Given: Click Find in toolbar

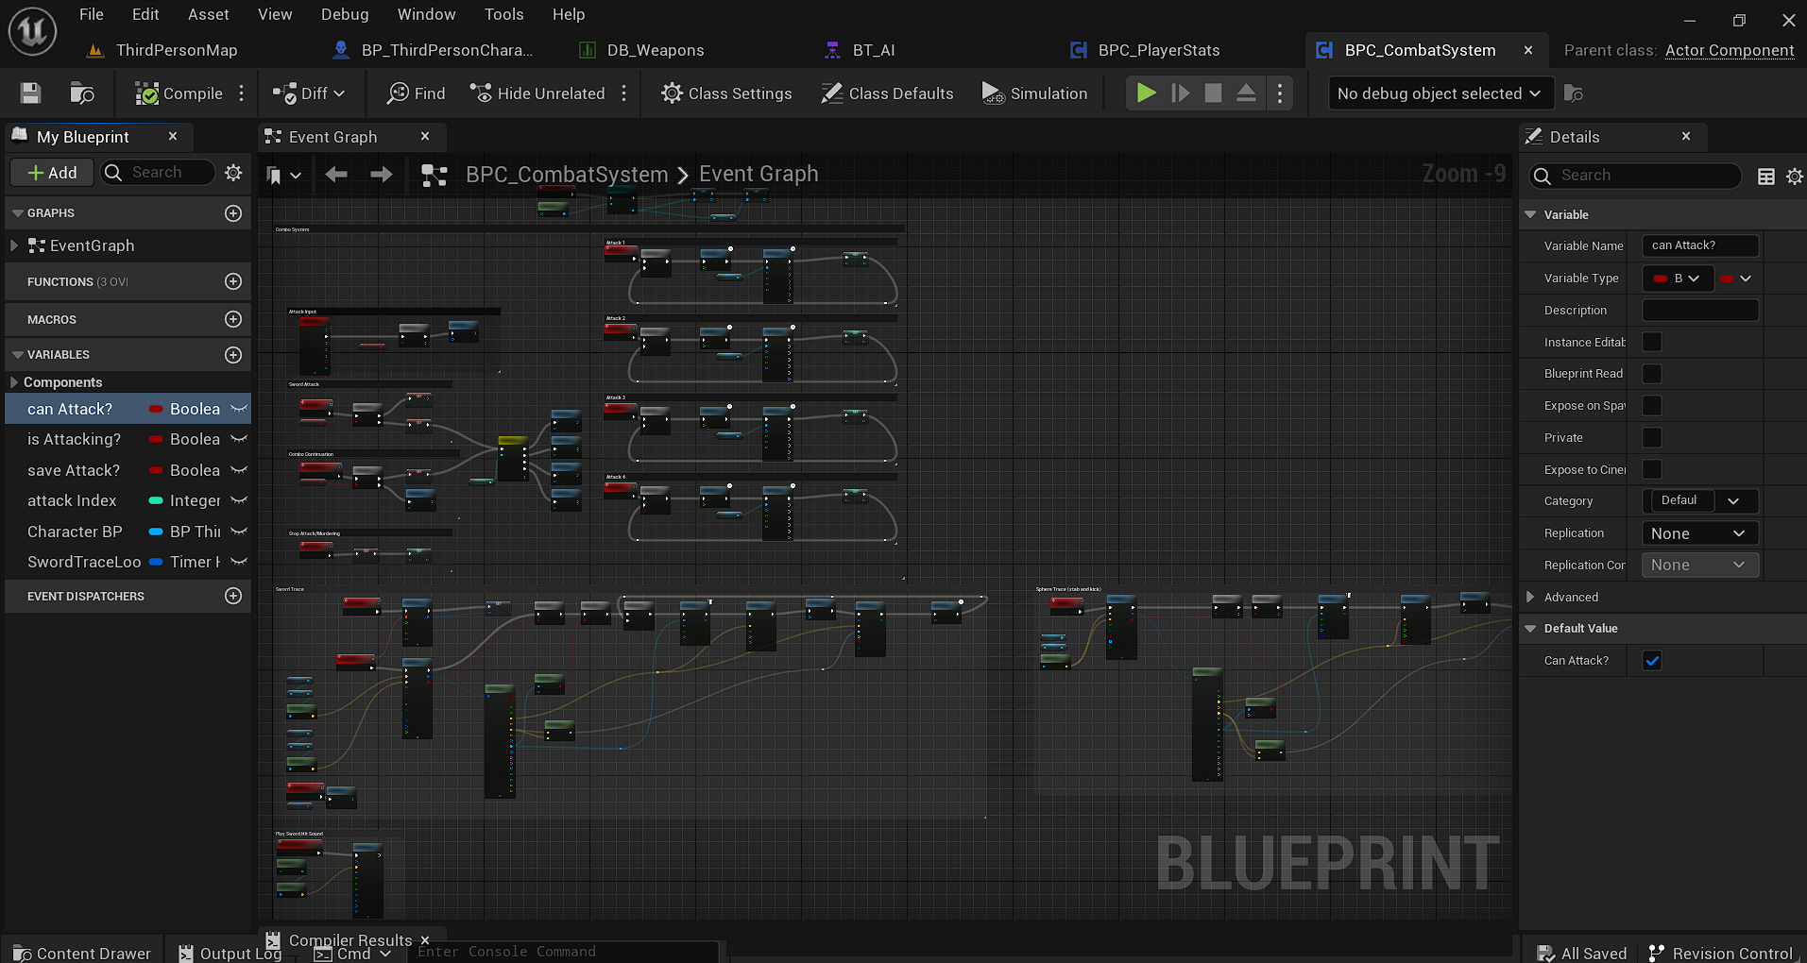Looking at the screenshot, I should [417, 93].
